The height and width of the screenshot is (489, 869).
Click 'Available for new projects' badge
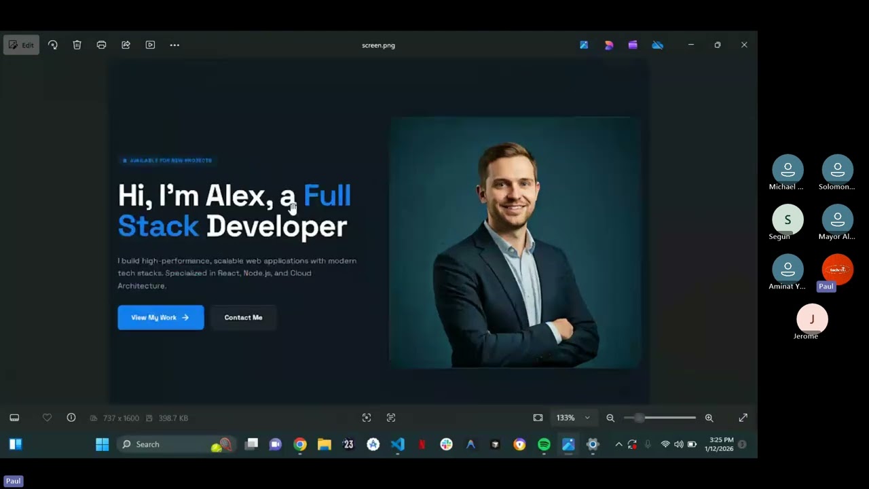point(167,160)
